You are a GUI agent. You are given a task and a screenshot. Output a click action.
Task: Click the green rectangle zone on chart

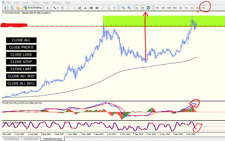tap(164, 21)
